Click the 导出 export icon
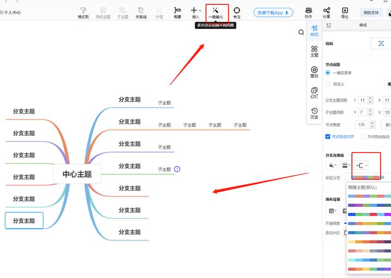This screenshot has height=278, width=391. (x=345, y=12)
